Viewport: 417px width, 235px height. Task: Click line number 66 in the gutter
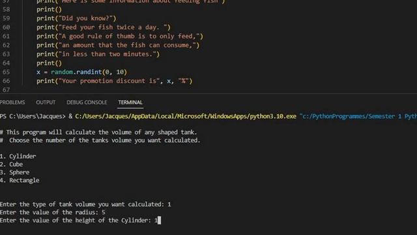click(x=6, y=81)
